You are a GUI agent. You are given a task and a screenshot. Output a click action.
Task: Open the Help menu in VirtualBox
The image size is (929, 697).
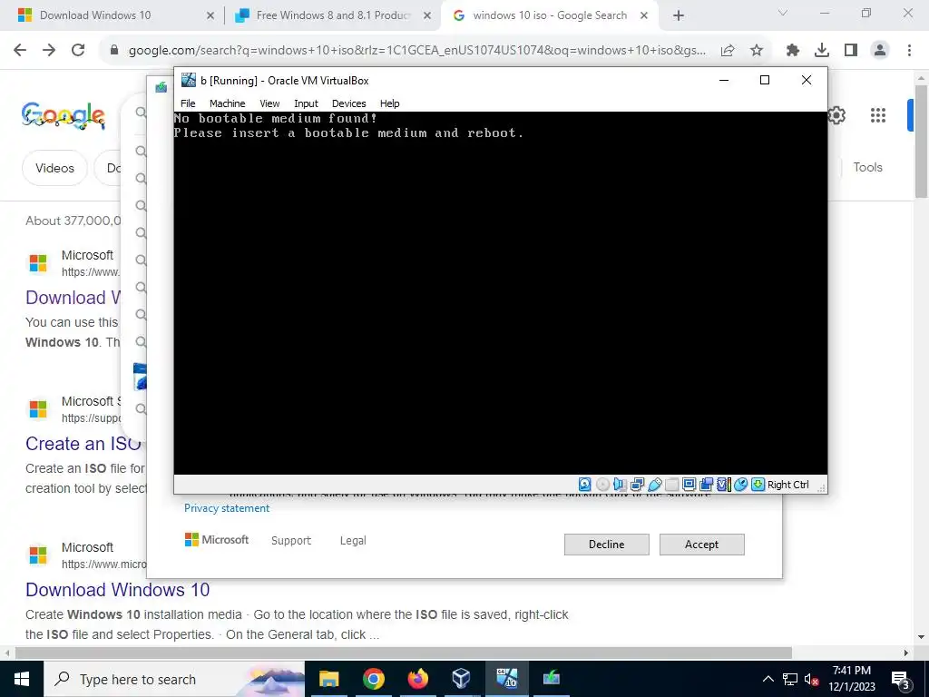point(389,103)
